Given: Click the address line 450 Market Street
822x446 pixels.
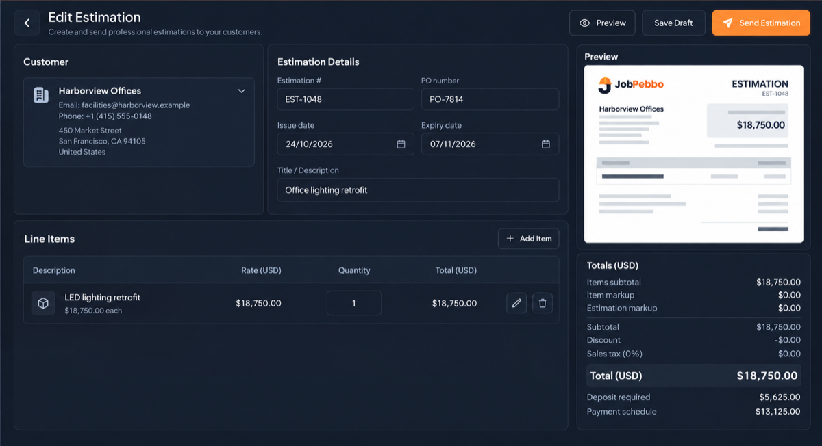Looking at the screenshot, I should coord(90,131).
